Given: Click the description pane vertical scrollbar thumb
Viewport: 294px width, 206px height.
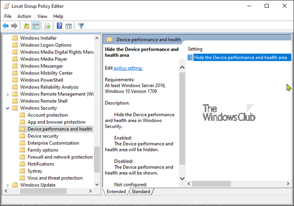Looking at the screenshot, I should (182, 119).
